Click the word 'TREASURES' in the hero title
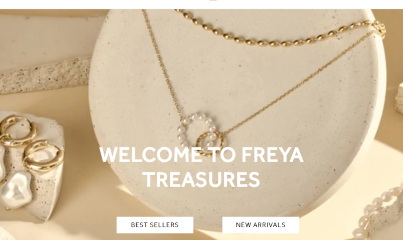This screenshot has width=403, height=240. tap(202, 179)
